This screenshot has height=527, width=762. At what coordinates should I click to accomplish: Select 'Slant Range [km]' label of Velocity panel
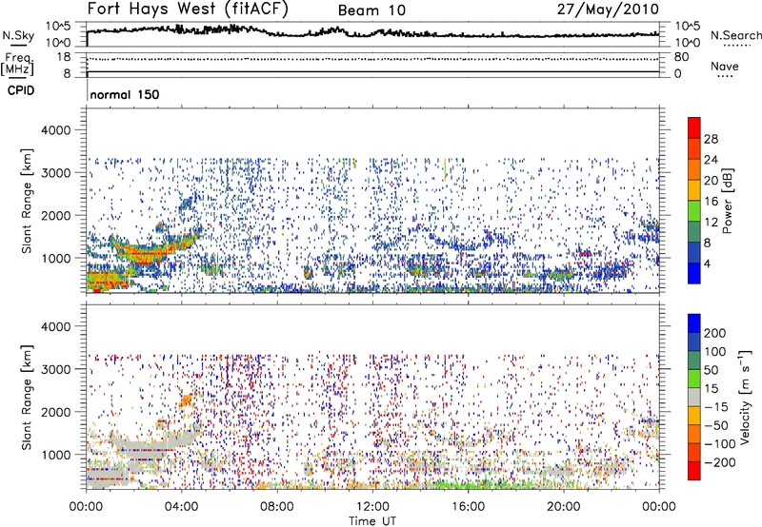(27, 397)
